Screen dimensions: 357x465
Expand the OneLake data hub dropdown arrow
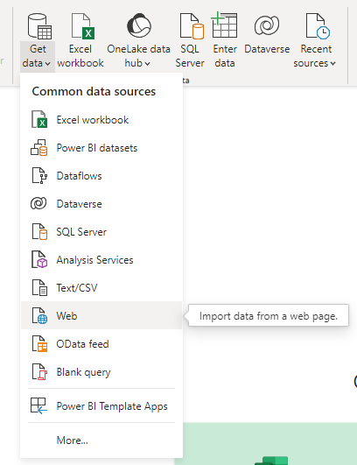pyautogui.click(x=147, y=63)
